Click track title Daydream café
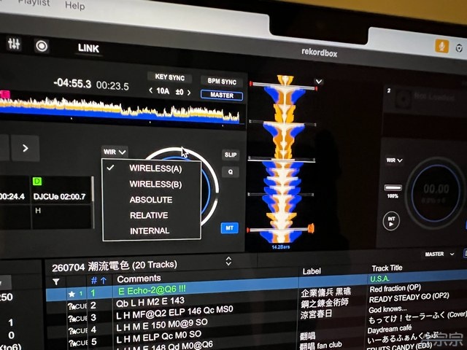This screenshot has height=350, width=467. coord(390,330)
